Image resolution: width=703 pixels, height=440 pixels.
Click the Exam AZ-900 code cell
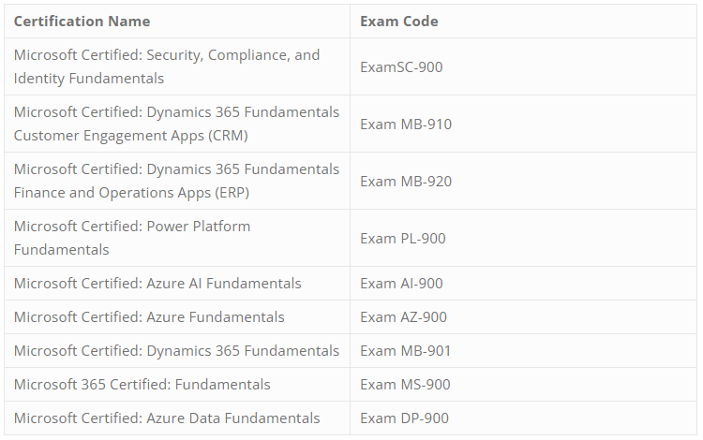pos(403,317)
